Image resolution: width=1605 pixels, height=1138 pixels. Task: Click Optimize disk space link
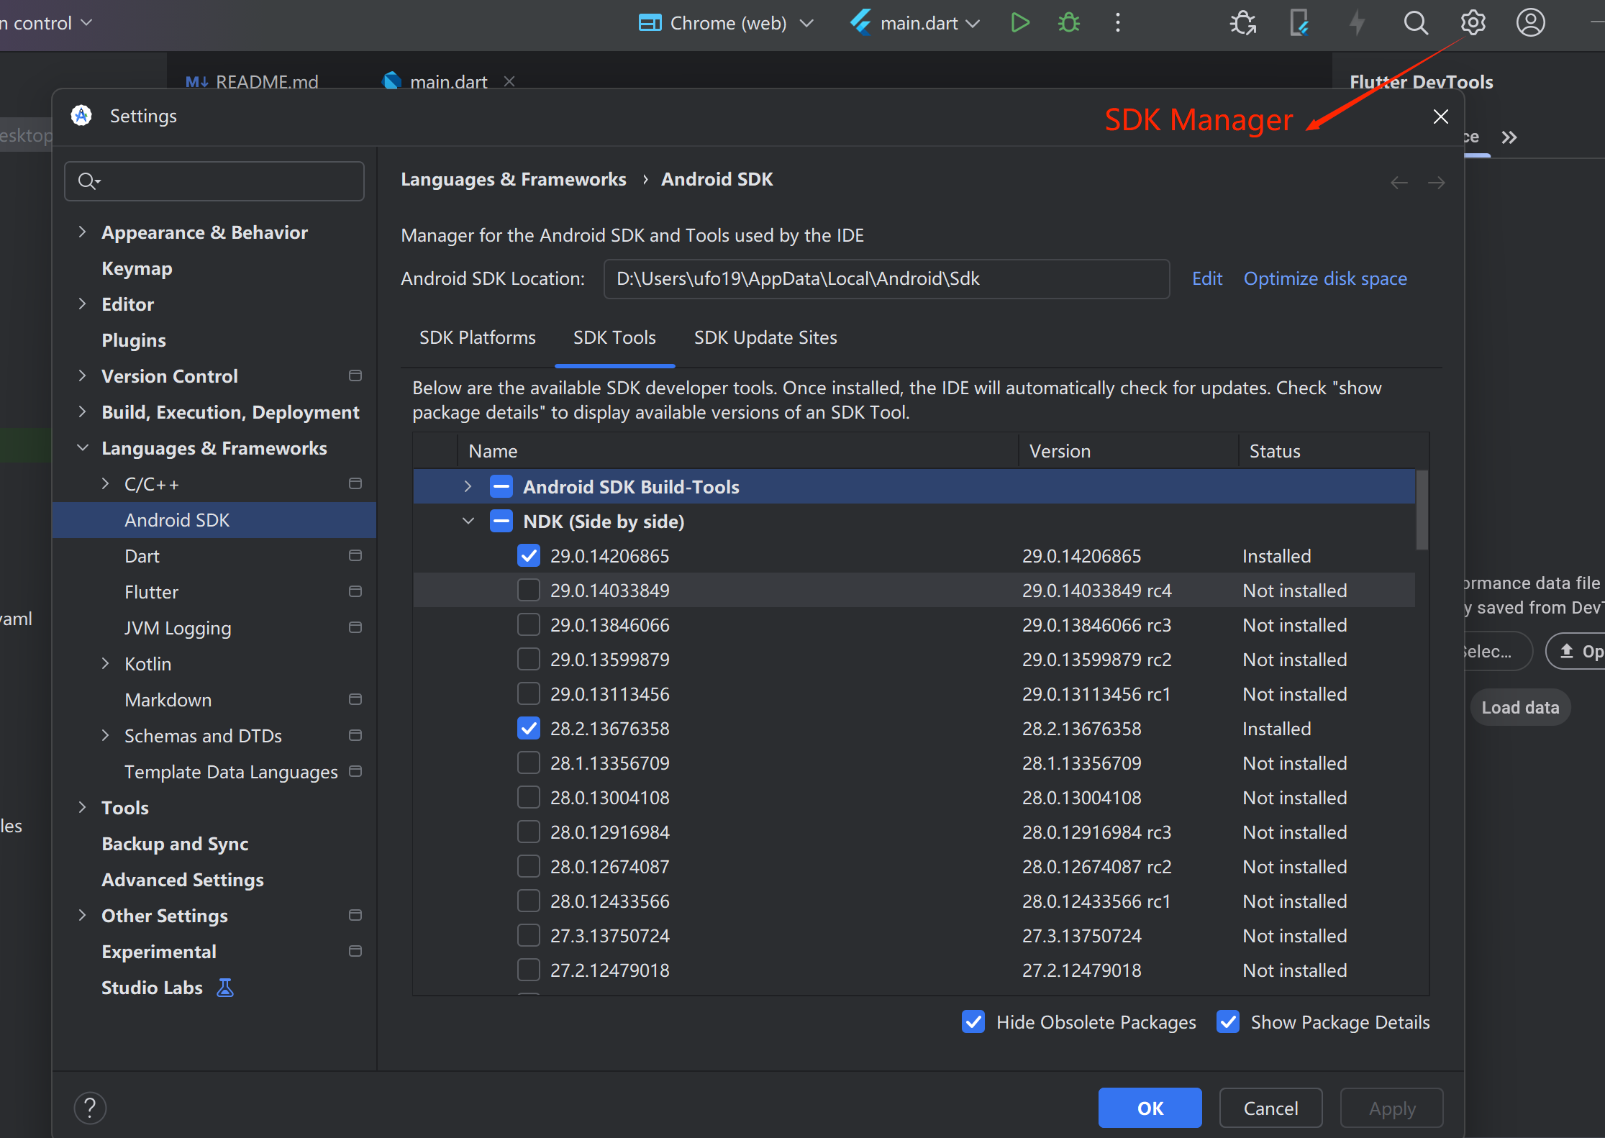tap(1324, 278)
